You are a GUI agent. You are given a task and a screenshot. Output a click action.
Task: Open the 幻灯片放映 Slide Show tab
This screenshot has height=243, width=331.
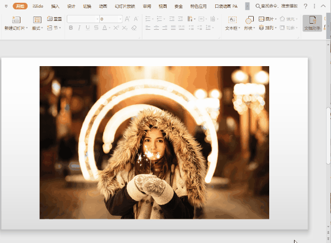[x=125, y=6]
